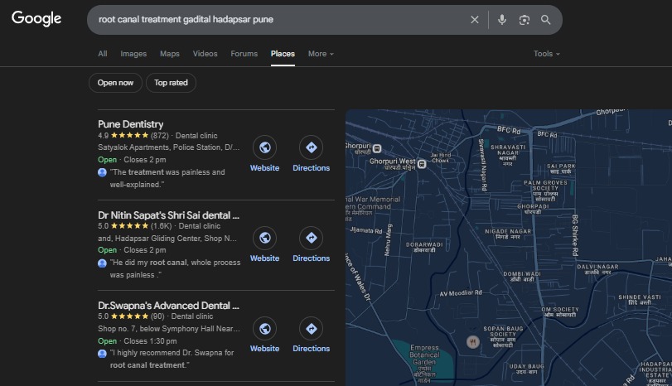Select restaurant marker on map
The image size is (672, 386).
coord(472,342)
